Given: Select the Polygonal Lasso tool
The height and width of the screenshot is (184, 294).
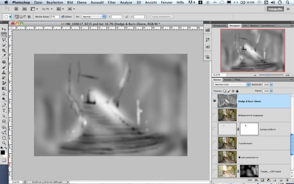Looking at the screenshot, I should pos(4,40).
